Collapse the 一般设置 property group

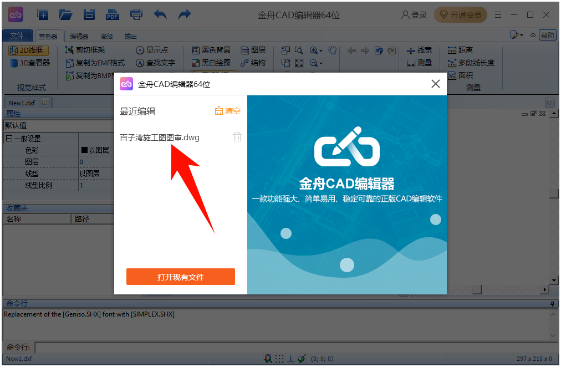click(x=9, y=139)
